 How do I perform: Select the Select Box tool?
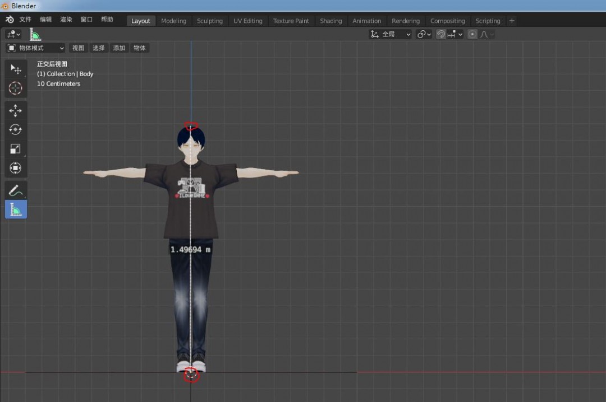click(16, 69)
